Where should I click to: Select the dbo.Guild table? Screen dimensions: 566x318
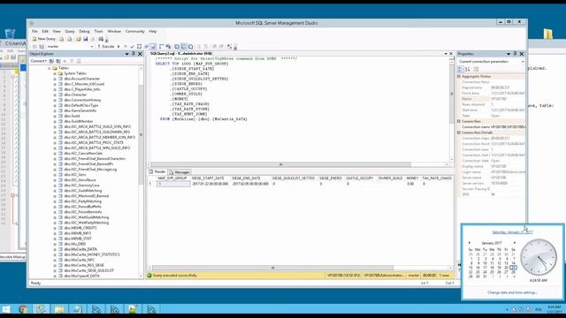72,116
